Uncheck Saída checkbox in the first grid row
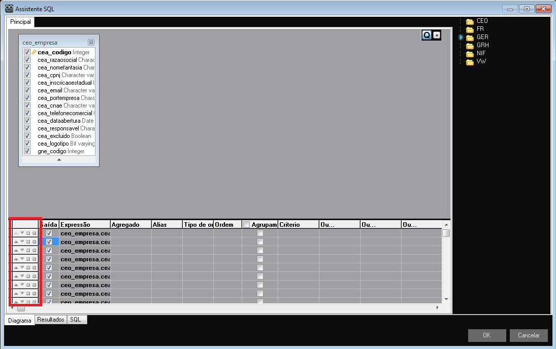Screen dimensions: 556x349 tap(49, 233)
